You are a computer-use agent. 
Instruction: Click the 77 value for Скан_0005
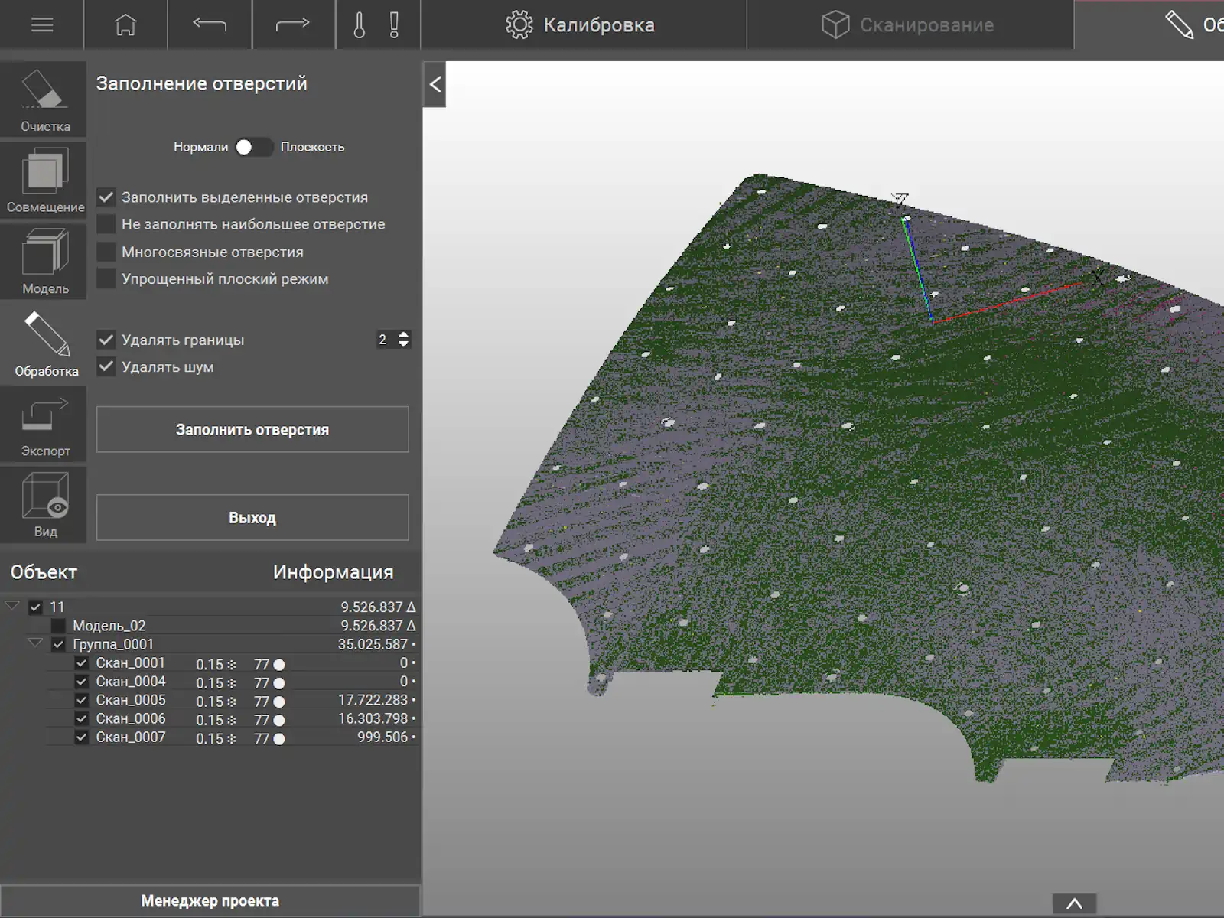pyautogui.click(x=262, y=702)
